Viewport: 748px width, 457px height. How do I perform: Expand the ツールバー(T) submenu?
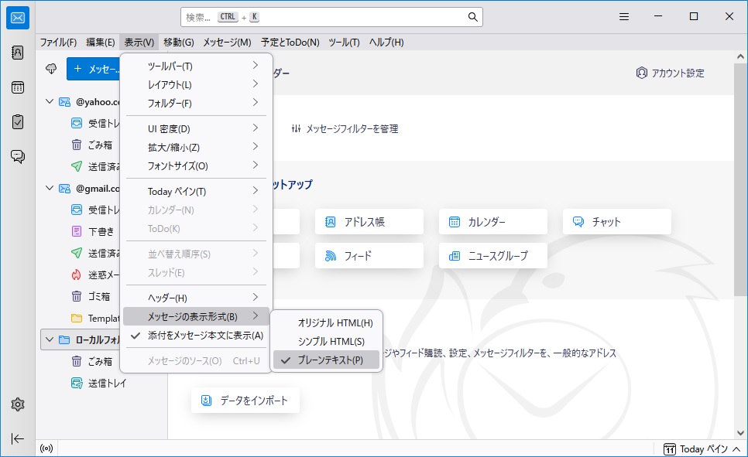click(195, 67)
